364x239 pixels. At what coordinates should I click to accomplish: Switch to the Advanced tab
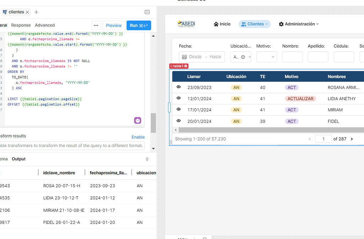tap(45, 25)
